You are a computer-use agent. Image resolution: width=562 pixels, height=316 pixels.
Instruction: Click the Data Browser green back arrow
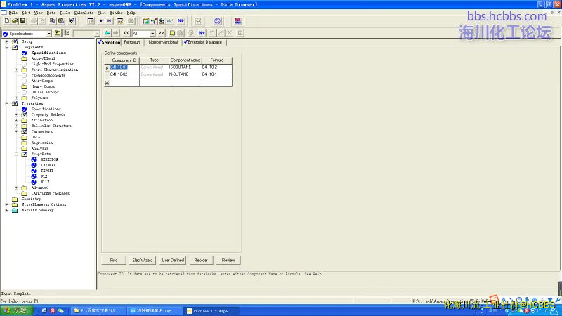tap(107, 33)
